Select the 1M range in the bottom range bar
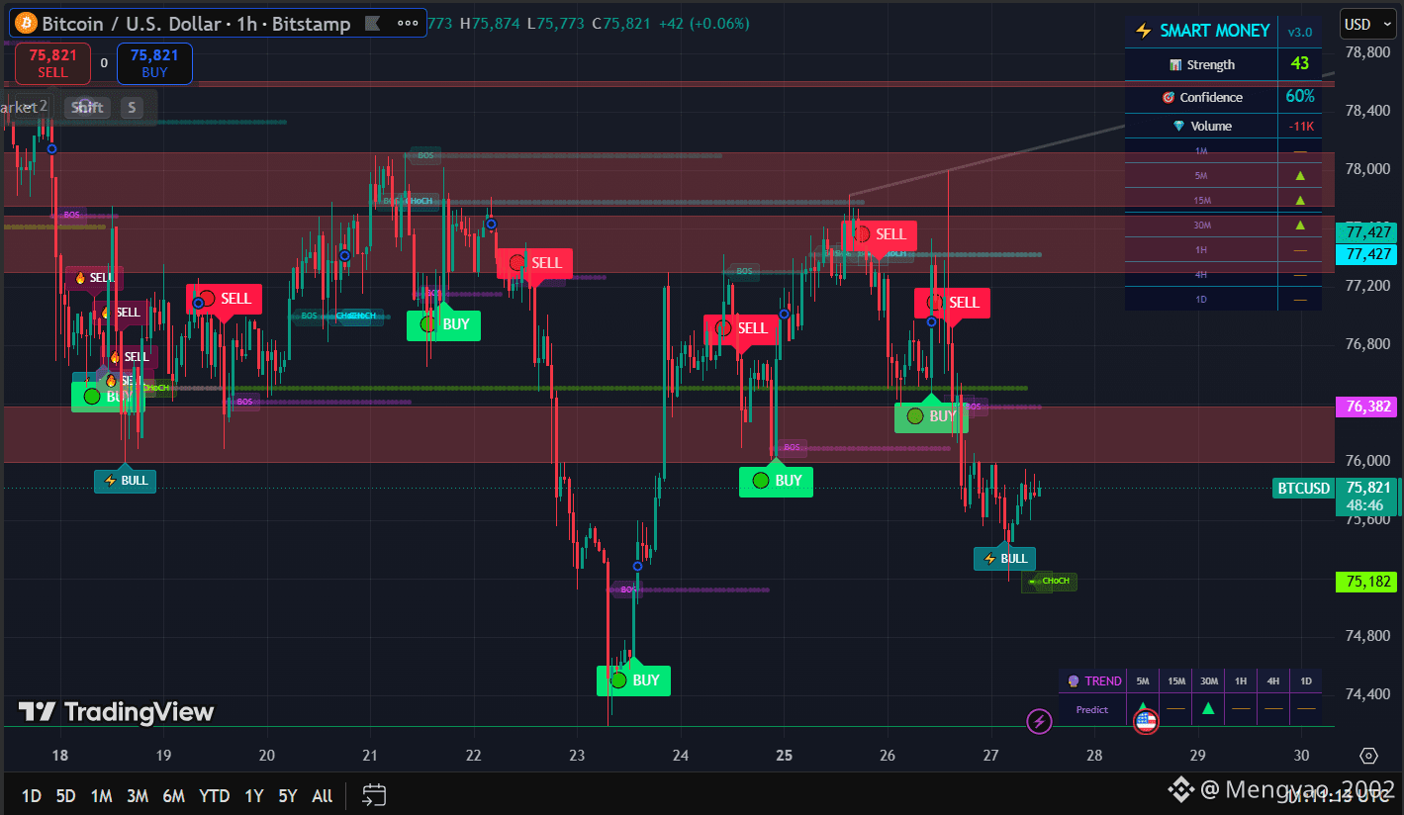 pyautogui.click(x=101, y=795)
